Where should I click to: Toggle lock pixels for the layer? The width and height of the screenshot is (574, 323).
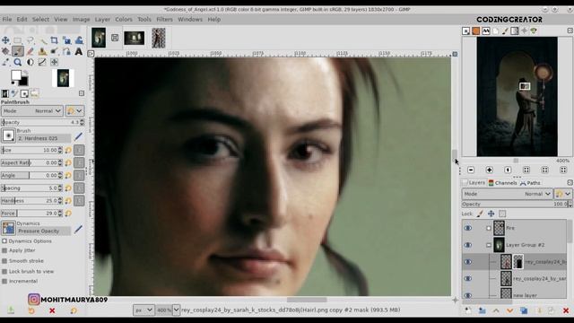480,214
